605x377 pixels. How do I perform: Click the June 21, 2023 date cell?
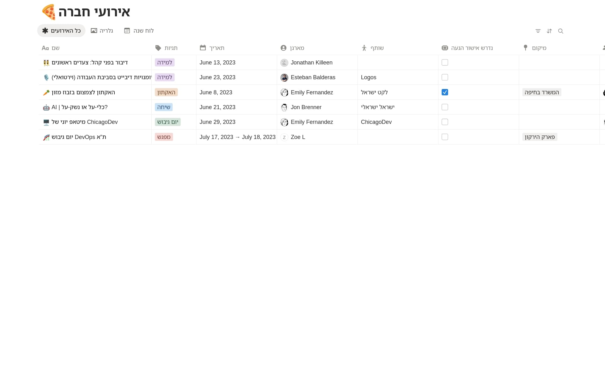(x=217, y=107)
